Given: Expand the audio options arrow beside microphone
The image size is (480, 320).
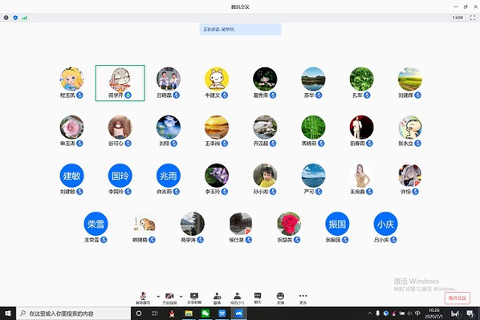Looking at the screenshot, I should 158,297.
